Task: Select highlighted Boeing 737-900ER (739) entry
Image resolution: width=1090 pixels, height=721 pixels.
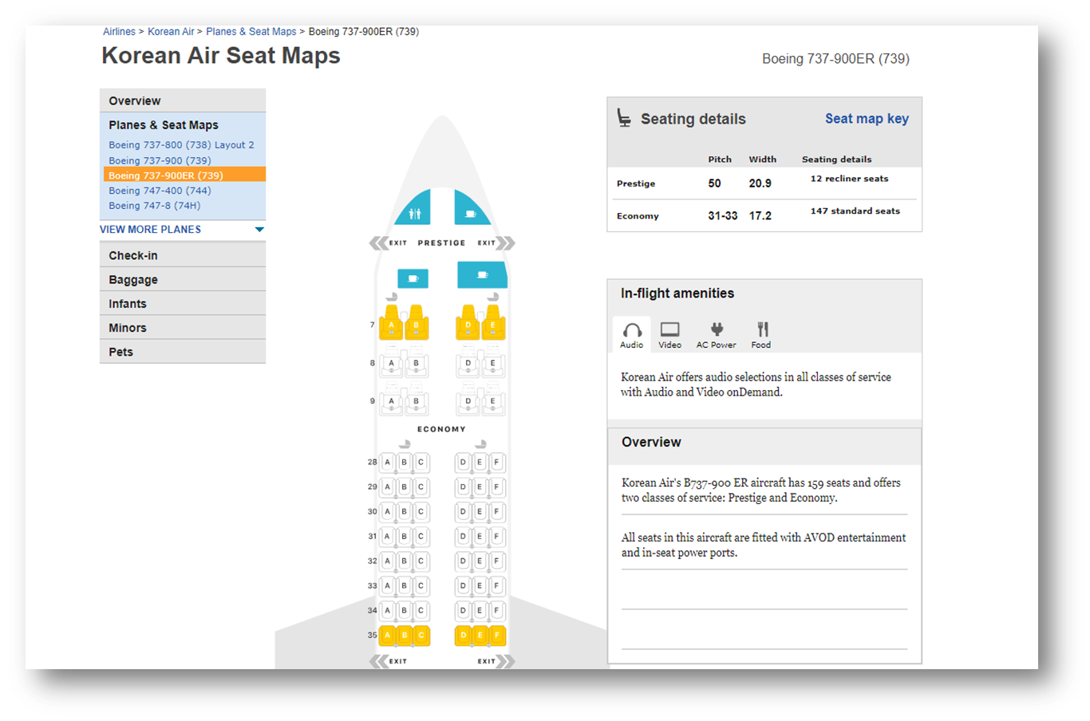Action: 184,175
